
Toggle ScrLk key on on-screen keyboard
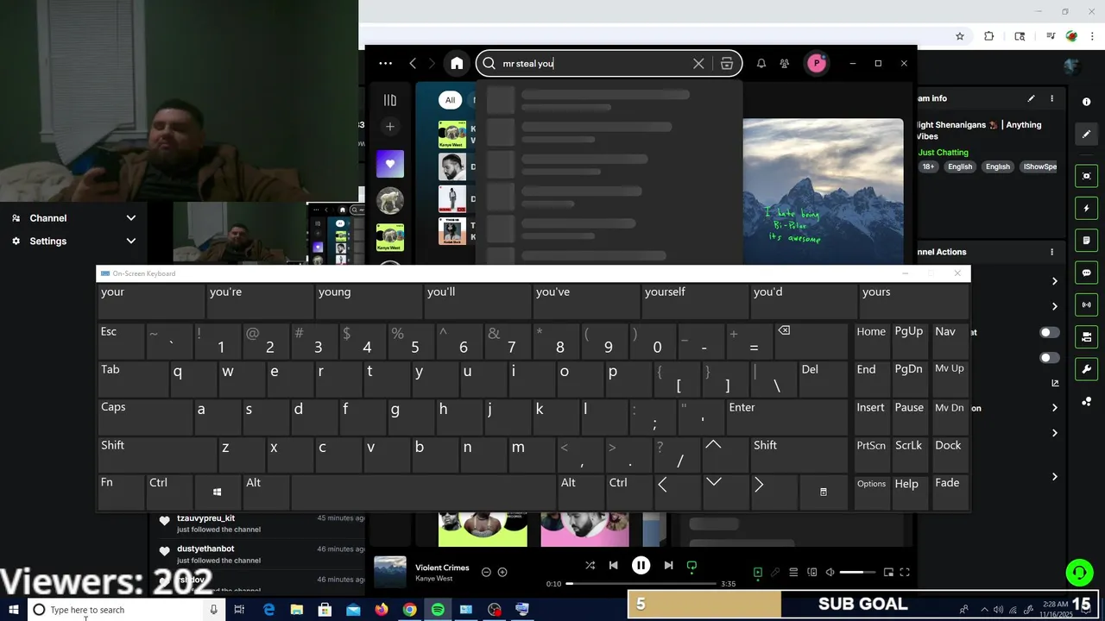point(911,455)
